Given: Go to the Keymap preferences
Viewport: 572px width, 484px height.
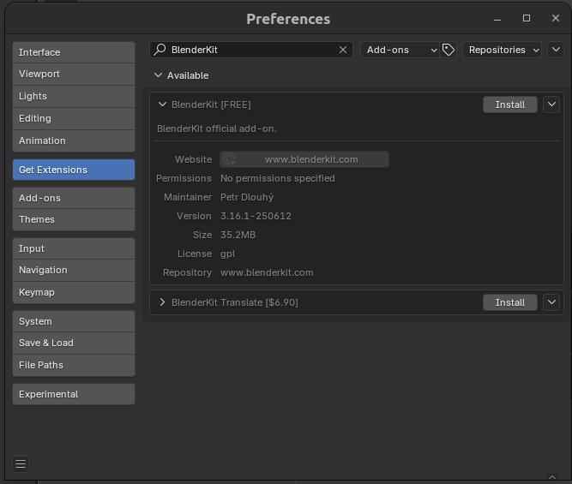Looking at the screenshot, I should tap(74, 292).
